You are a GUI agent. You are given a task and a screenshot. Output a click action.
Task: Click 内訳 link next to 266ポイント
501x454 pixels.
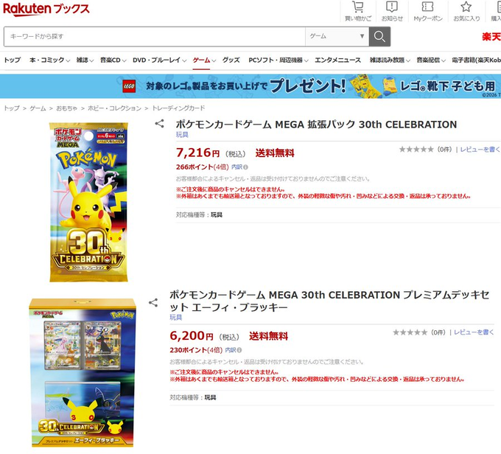click(x=237, y=167)
